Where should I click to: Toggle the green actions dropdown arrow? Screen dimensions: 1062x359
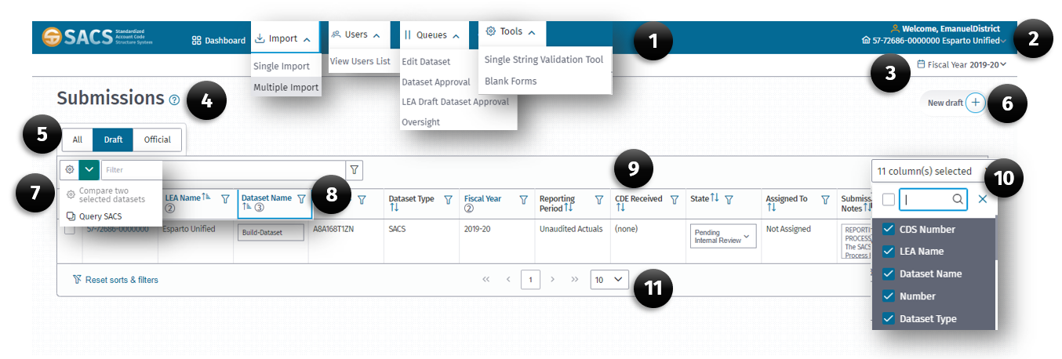(89, 169)
